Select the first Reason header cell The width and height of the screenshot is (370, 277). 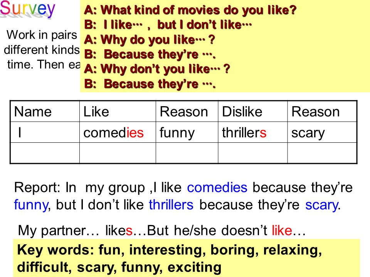(x=187, y=112)
